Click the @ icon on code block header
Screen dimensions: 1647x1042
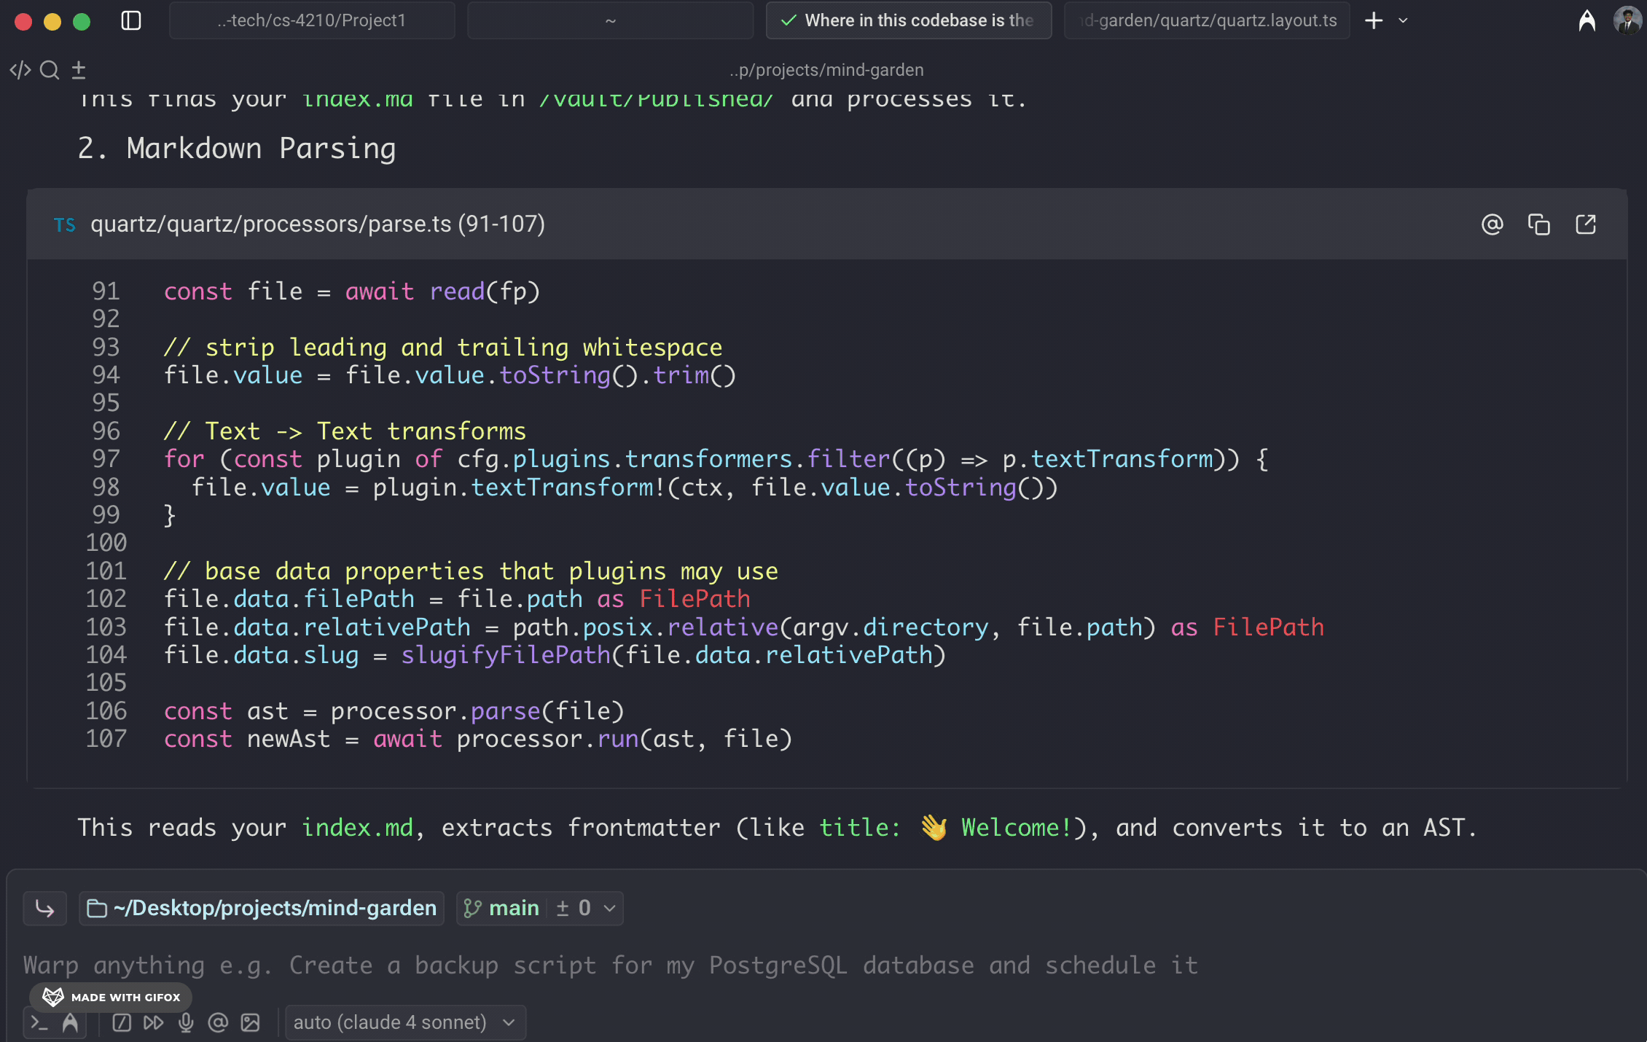[1492, 224]
